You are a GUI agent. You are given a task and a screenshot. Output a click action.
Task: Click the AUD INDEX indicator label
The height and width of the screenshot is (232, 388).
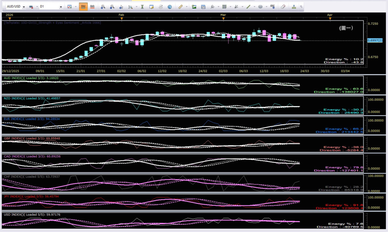tap(30, 78)
